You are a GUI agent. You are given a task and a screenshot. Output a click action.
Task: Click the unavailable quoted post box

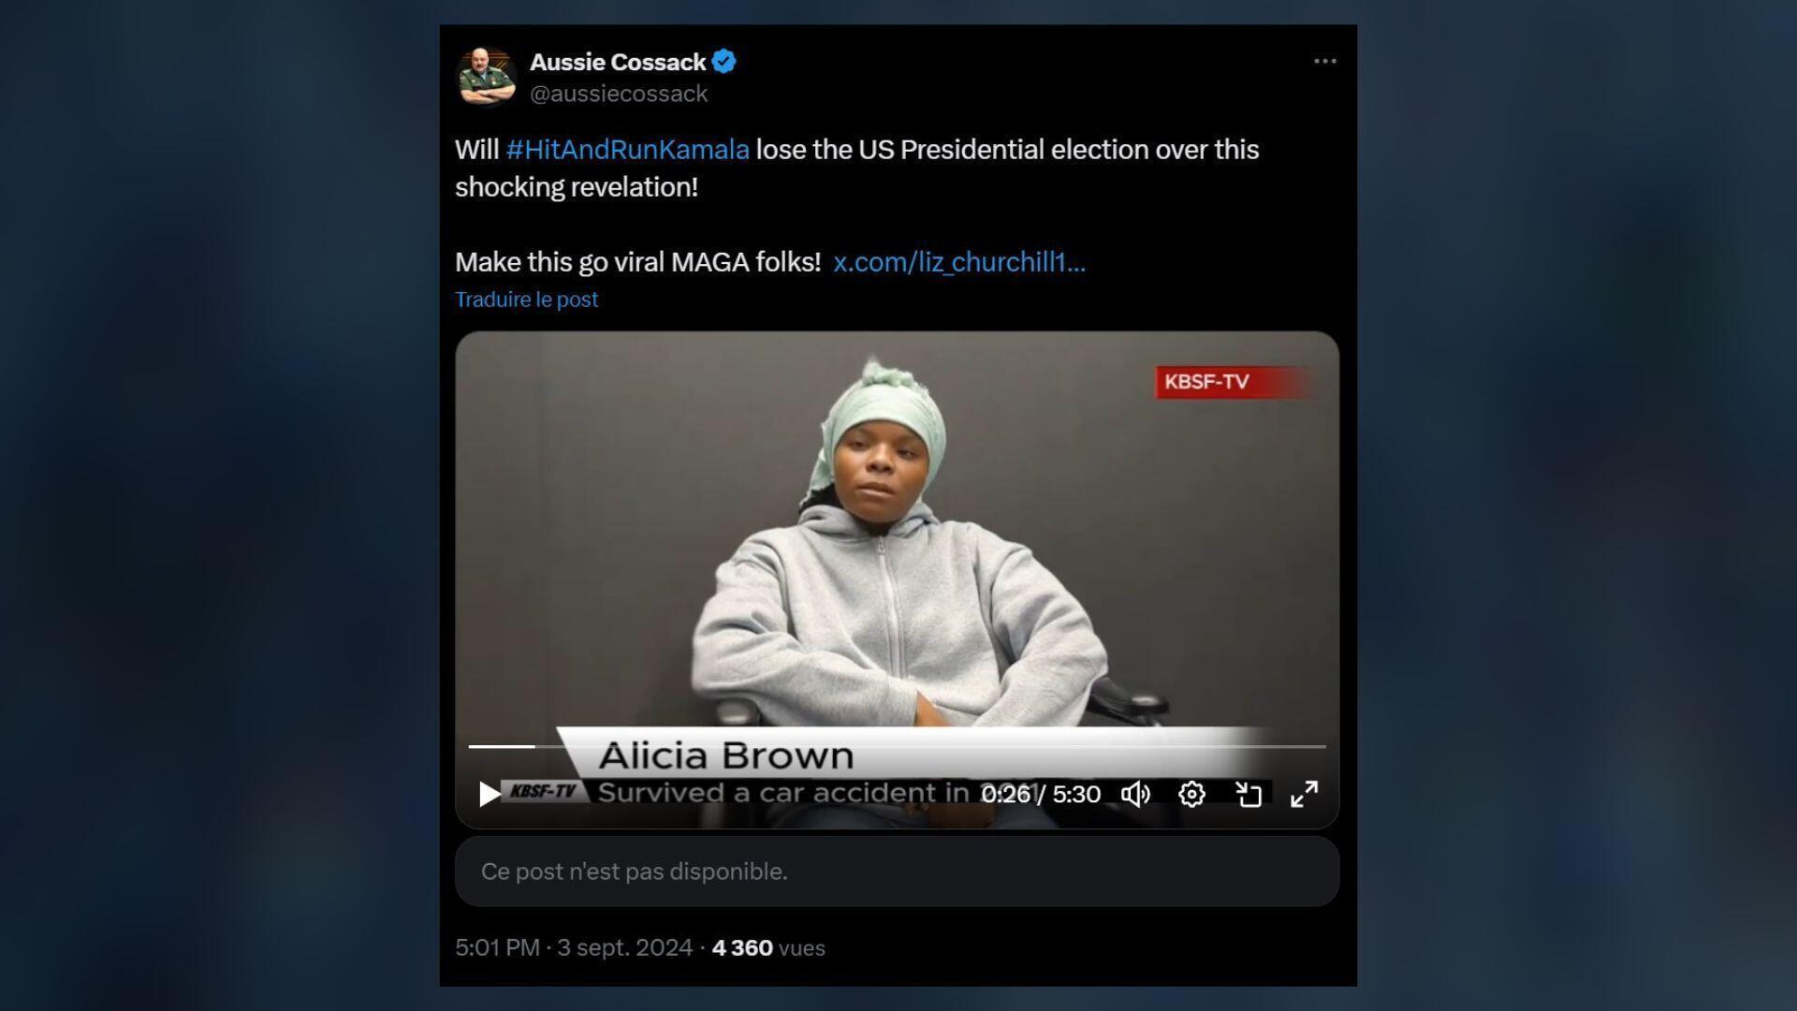(x=897, y=872)
